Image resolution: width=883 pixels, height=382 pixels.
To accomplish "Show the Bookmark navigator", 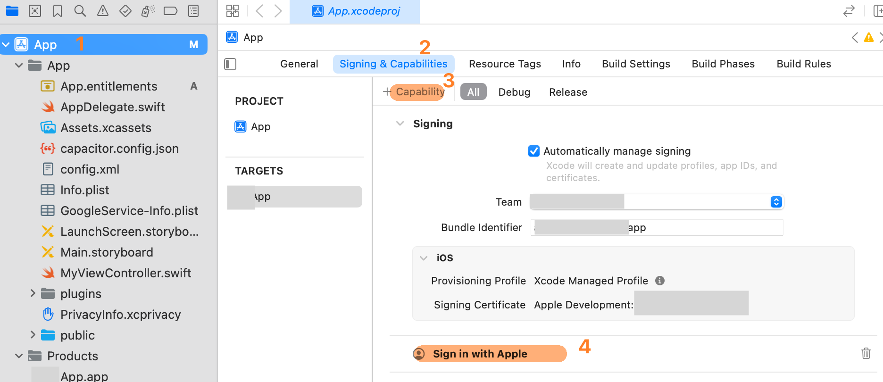I will 58,11.
